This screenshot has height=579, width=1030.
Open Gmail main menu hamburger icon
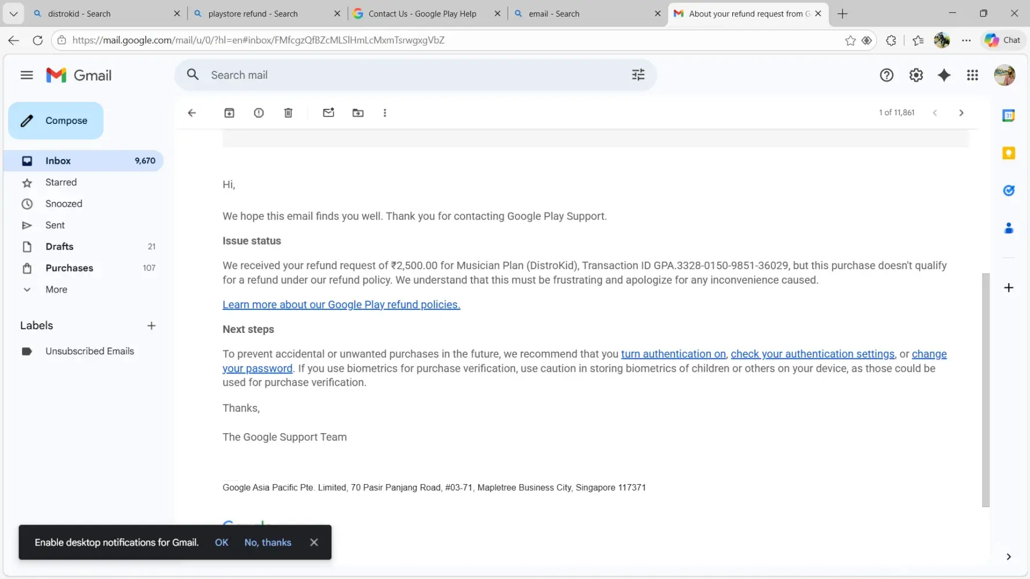coord(27,75)
